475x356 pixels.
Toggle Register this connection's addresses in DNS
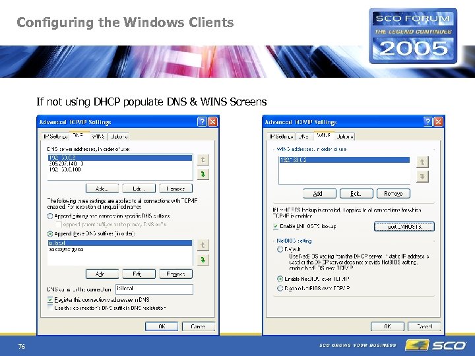(x=50, y=300)
